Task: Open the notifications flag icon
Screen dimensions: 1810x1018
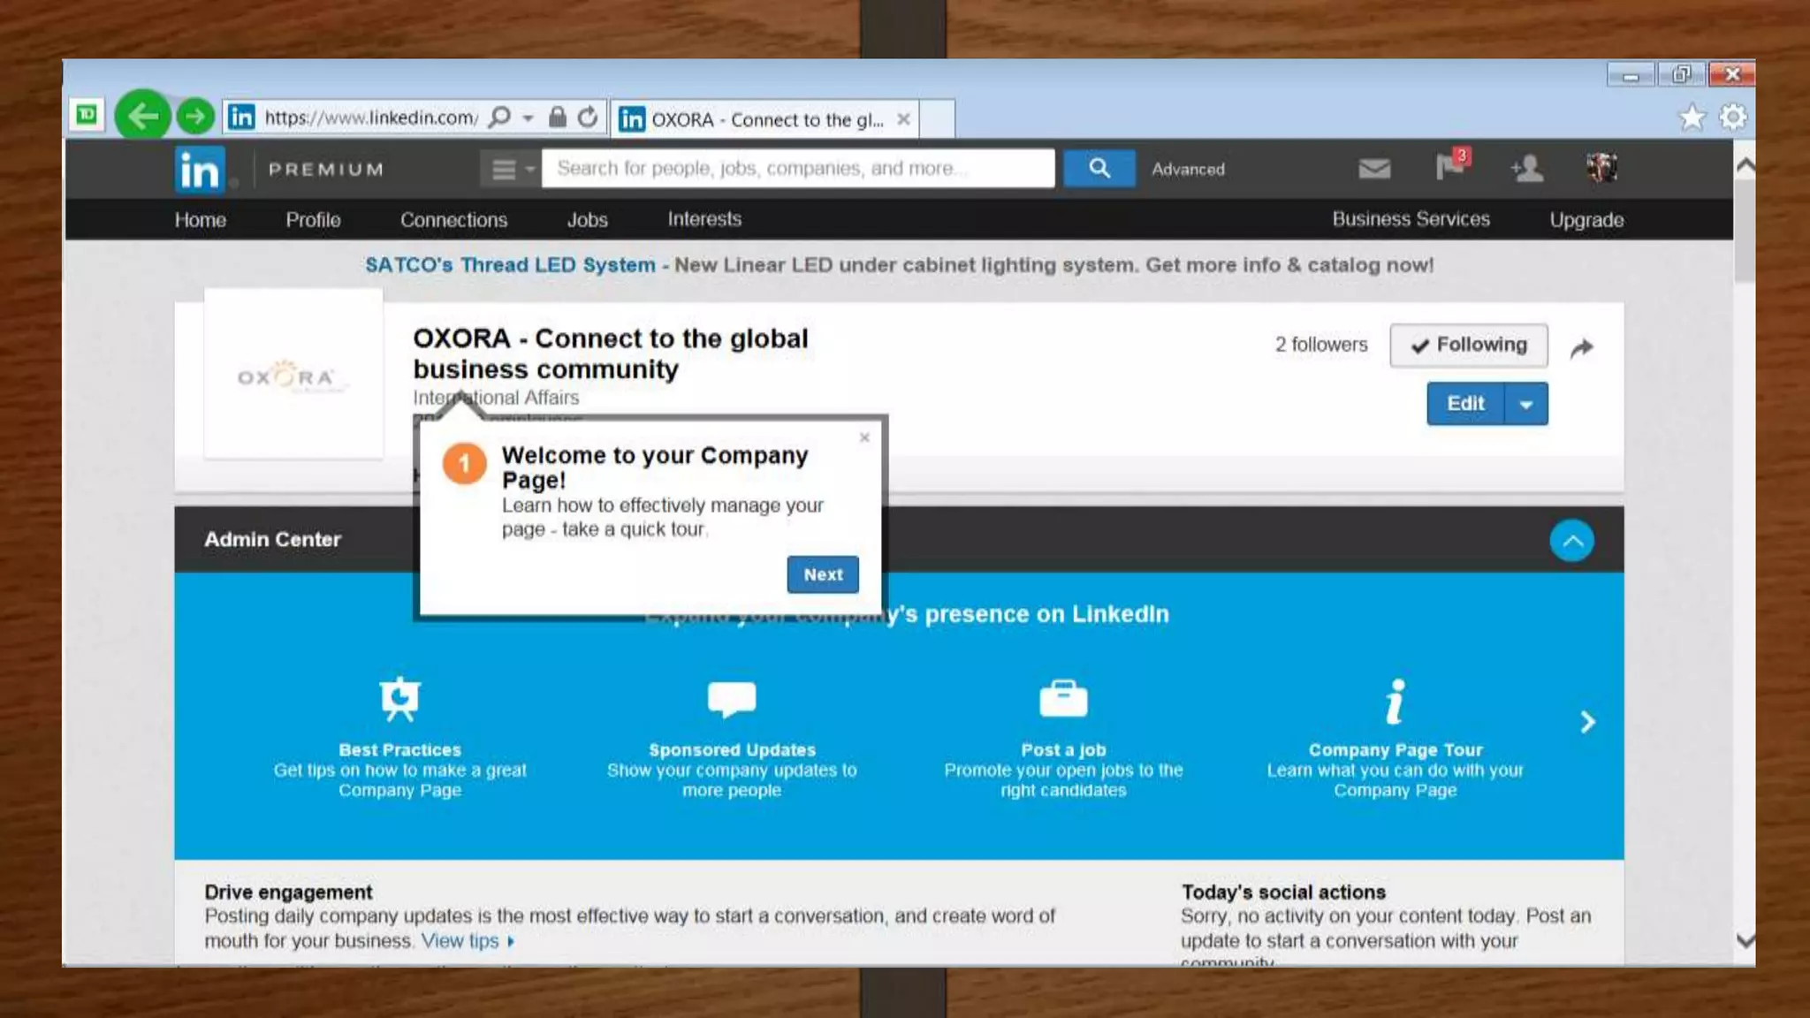Action: 1450,166
